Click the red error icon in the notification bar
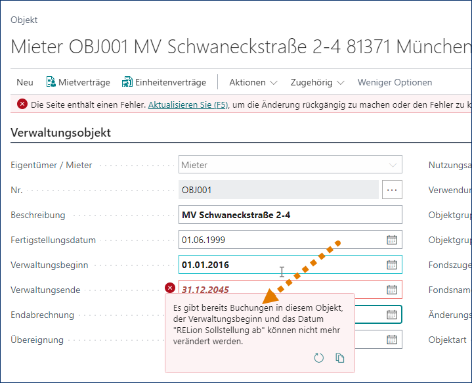The height and width of the screenshot is (383, 472). (x=22, y=104)
